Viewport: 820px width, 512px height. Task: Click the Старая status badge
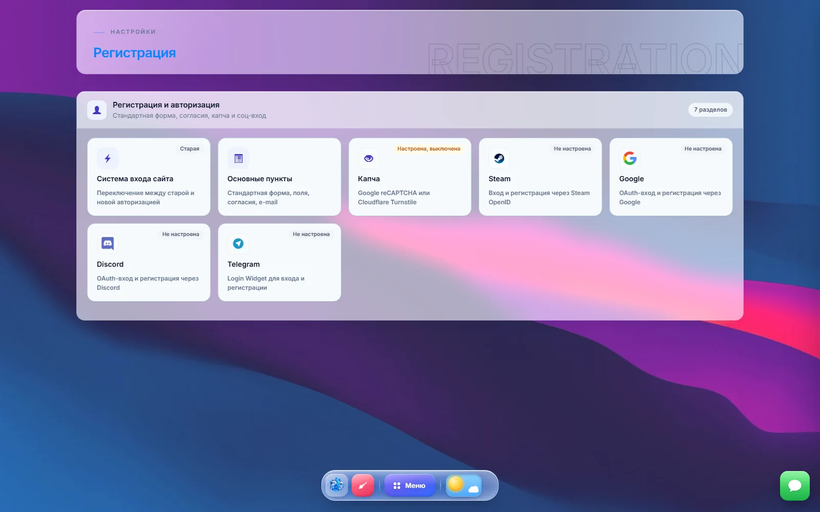[190, 149]
